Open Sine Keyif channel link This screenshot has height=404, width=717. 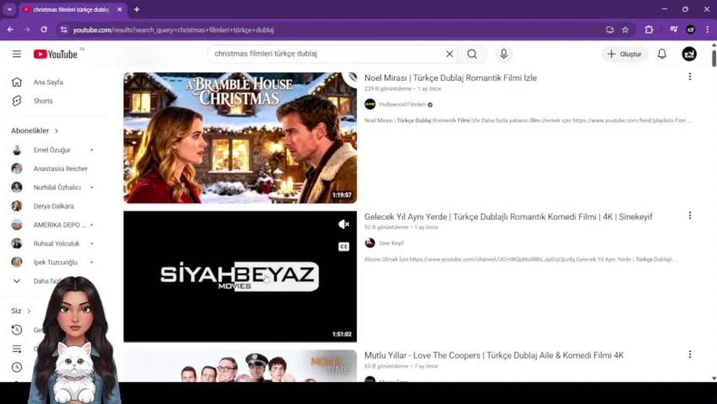point(391,243)
